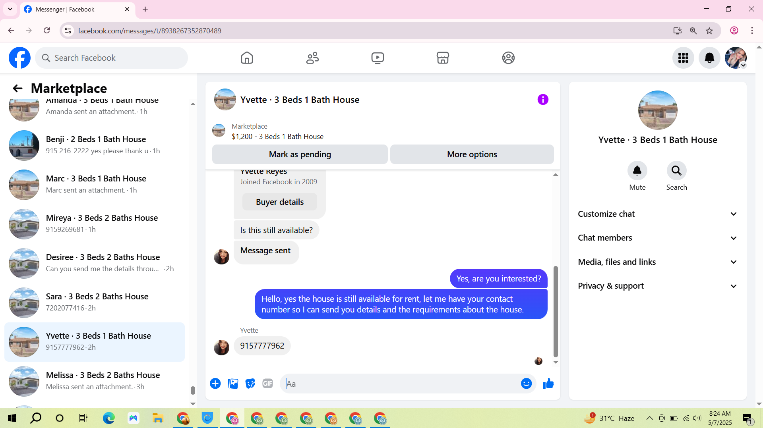
Task: Open Melissa 3 Beds 2 Baths conversation
Action: 95,381
